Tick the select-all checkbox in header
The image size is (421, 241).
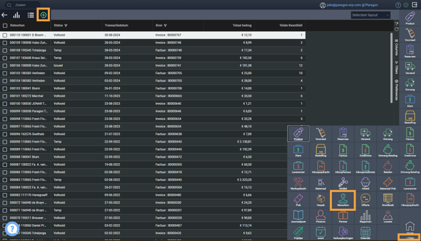5,26
